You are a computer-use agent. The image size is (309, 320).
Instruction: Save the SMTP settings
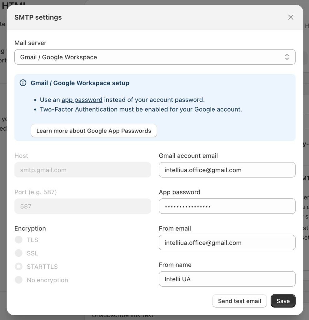tap(283, 301)
